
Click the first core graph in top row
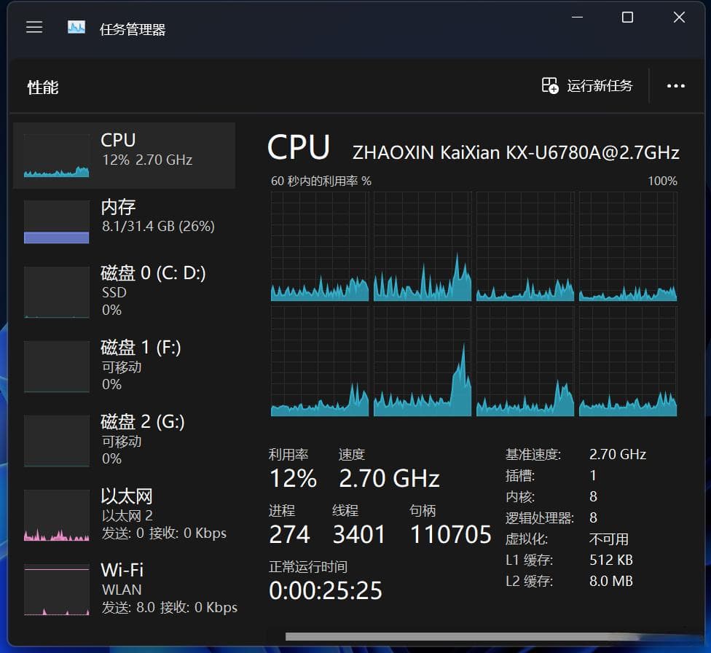pos(320,246)
